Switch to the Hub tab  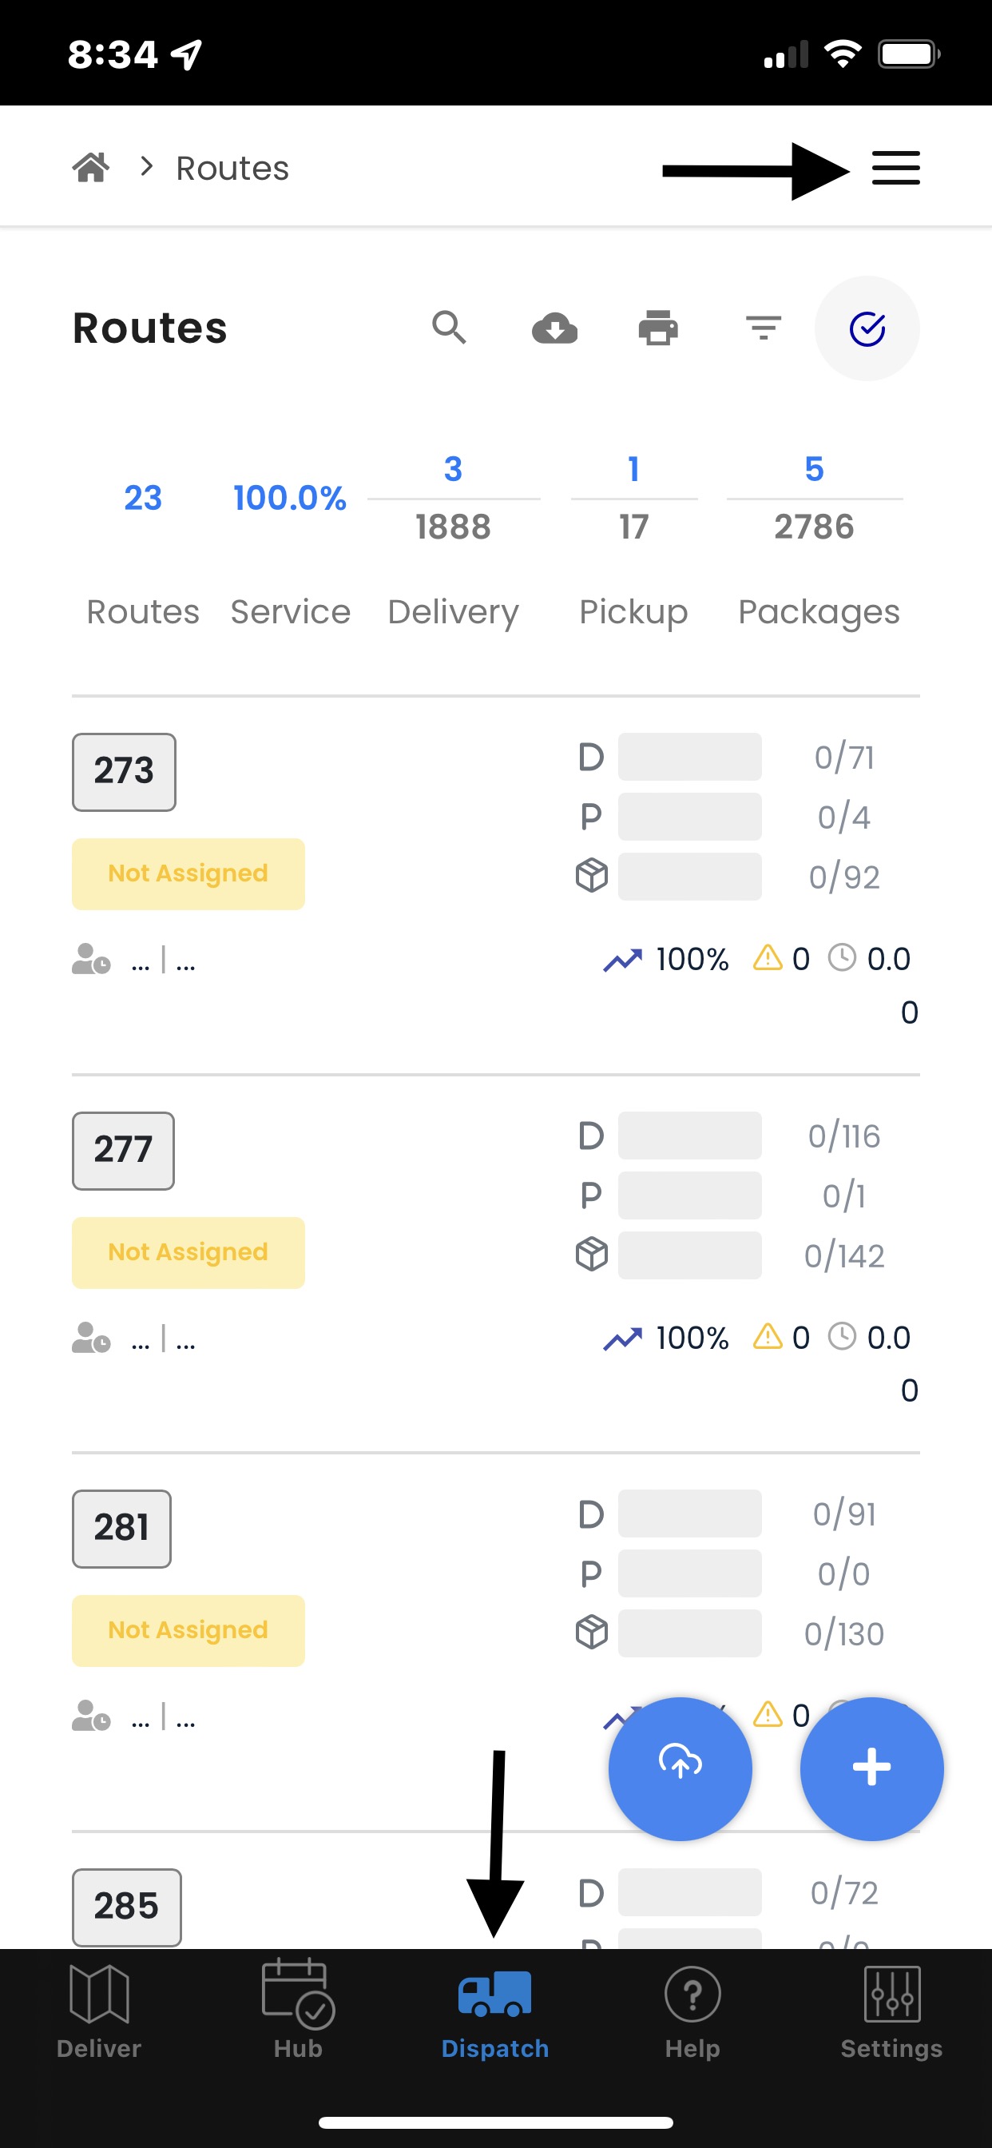[298, 2011]
